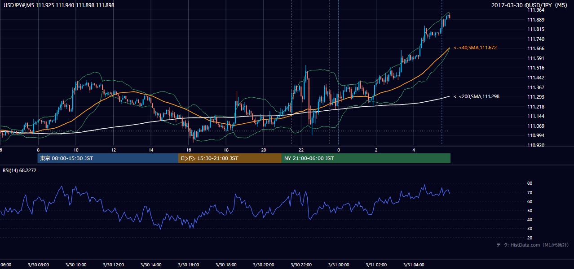574x269 pixels.
Task: Click hour tick 4 under price chart
Action: tap(414, 150)
